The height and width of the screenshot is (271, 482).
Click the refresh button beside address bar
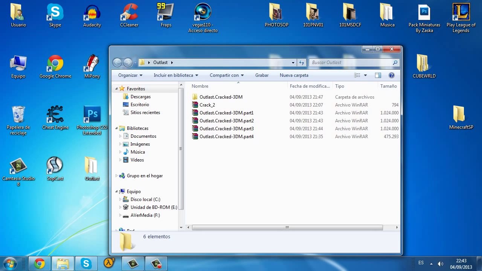click(x=301, y=62)
